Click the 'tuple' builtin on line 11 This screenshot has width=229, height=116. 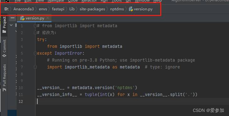tap(91, 95)
